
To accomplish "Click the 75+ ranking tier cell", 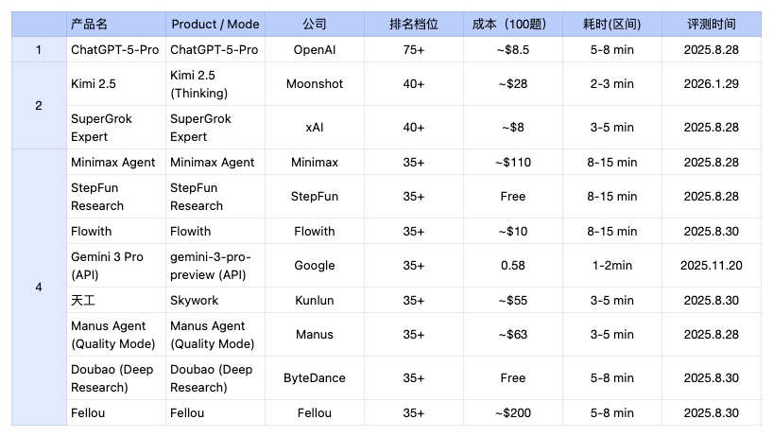I will click(413, 49).
